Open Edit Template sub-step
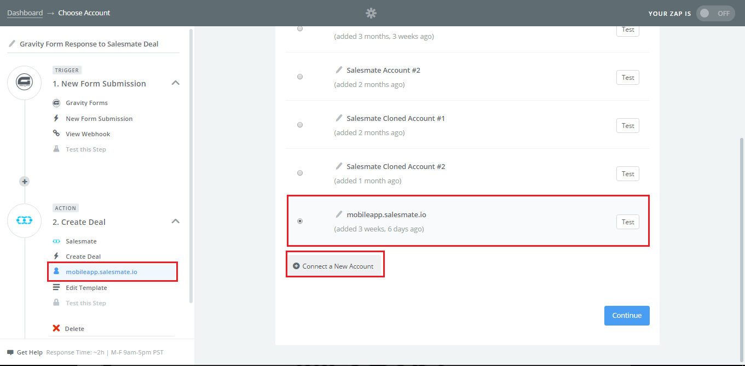This screenshot has width=745, height=366. pos(86,288)
